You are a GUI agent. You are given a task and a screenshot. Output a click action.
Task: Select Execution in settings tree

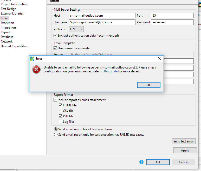pos(8,23)
